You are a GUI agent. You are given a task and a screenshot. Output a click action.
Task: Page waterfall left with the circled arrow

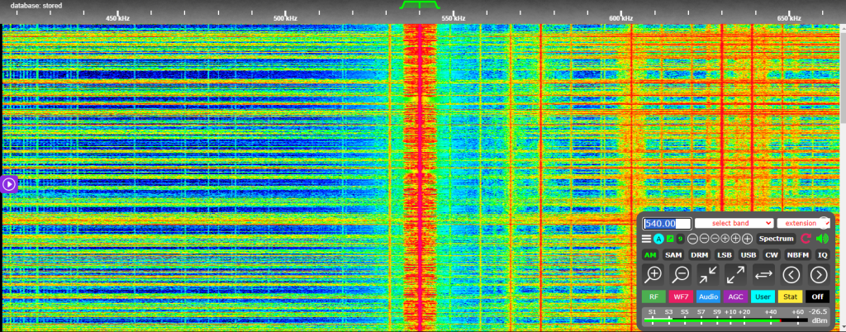pos(791,275)
